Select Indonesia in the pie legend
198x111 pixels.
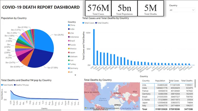pyautogui.click(x=73, y=37)
